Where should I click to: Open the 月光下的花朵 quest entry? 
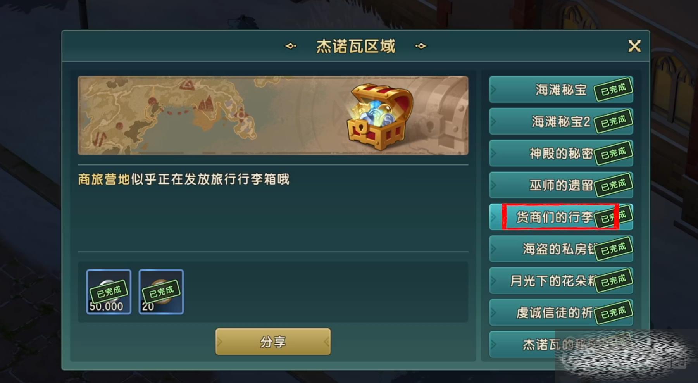pos(561,280)
